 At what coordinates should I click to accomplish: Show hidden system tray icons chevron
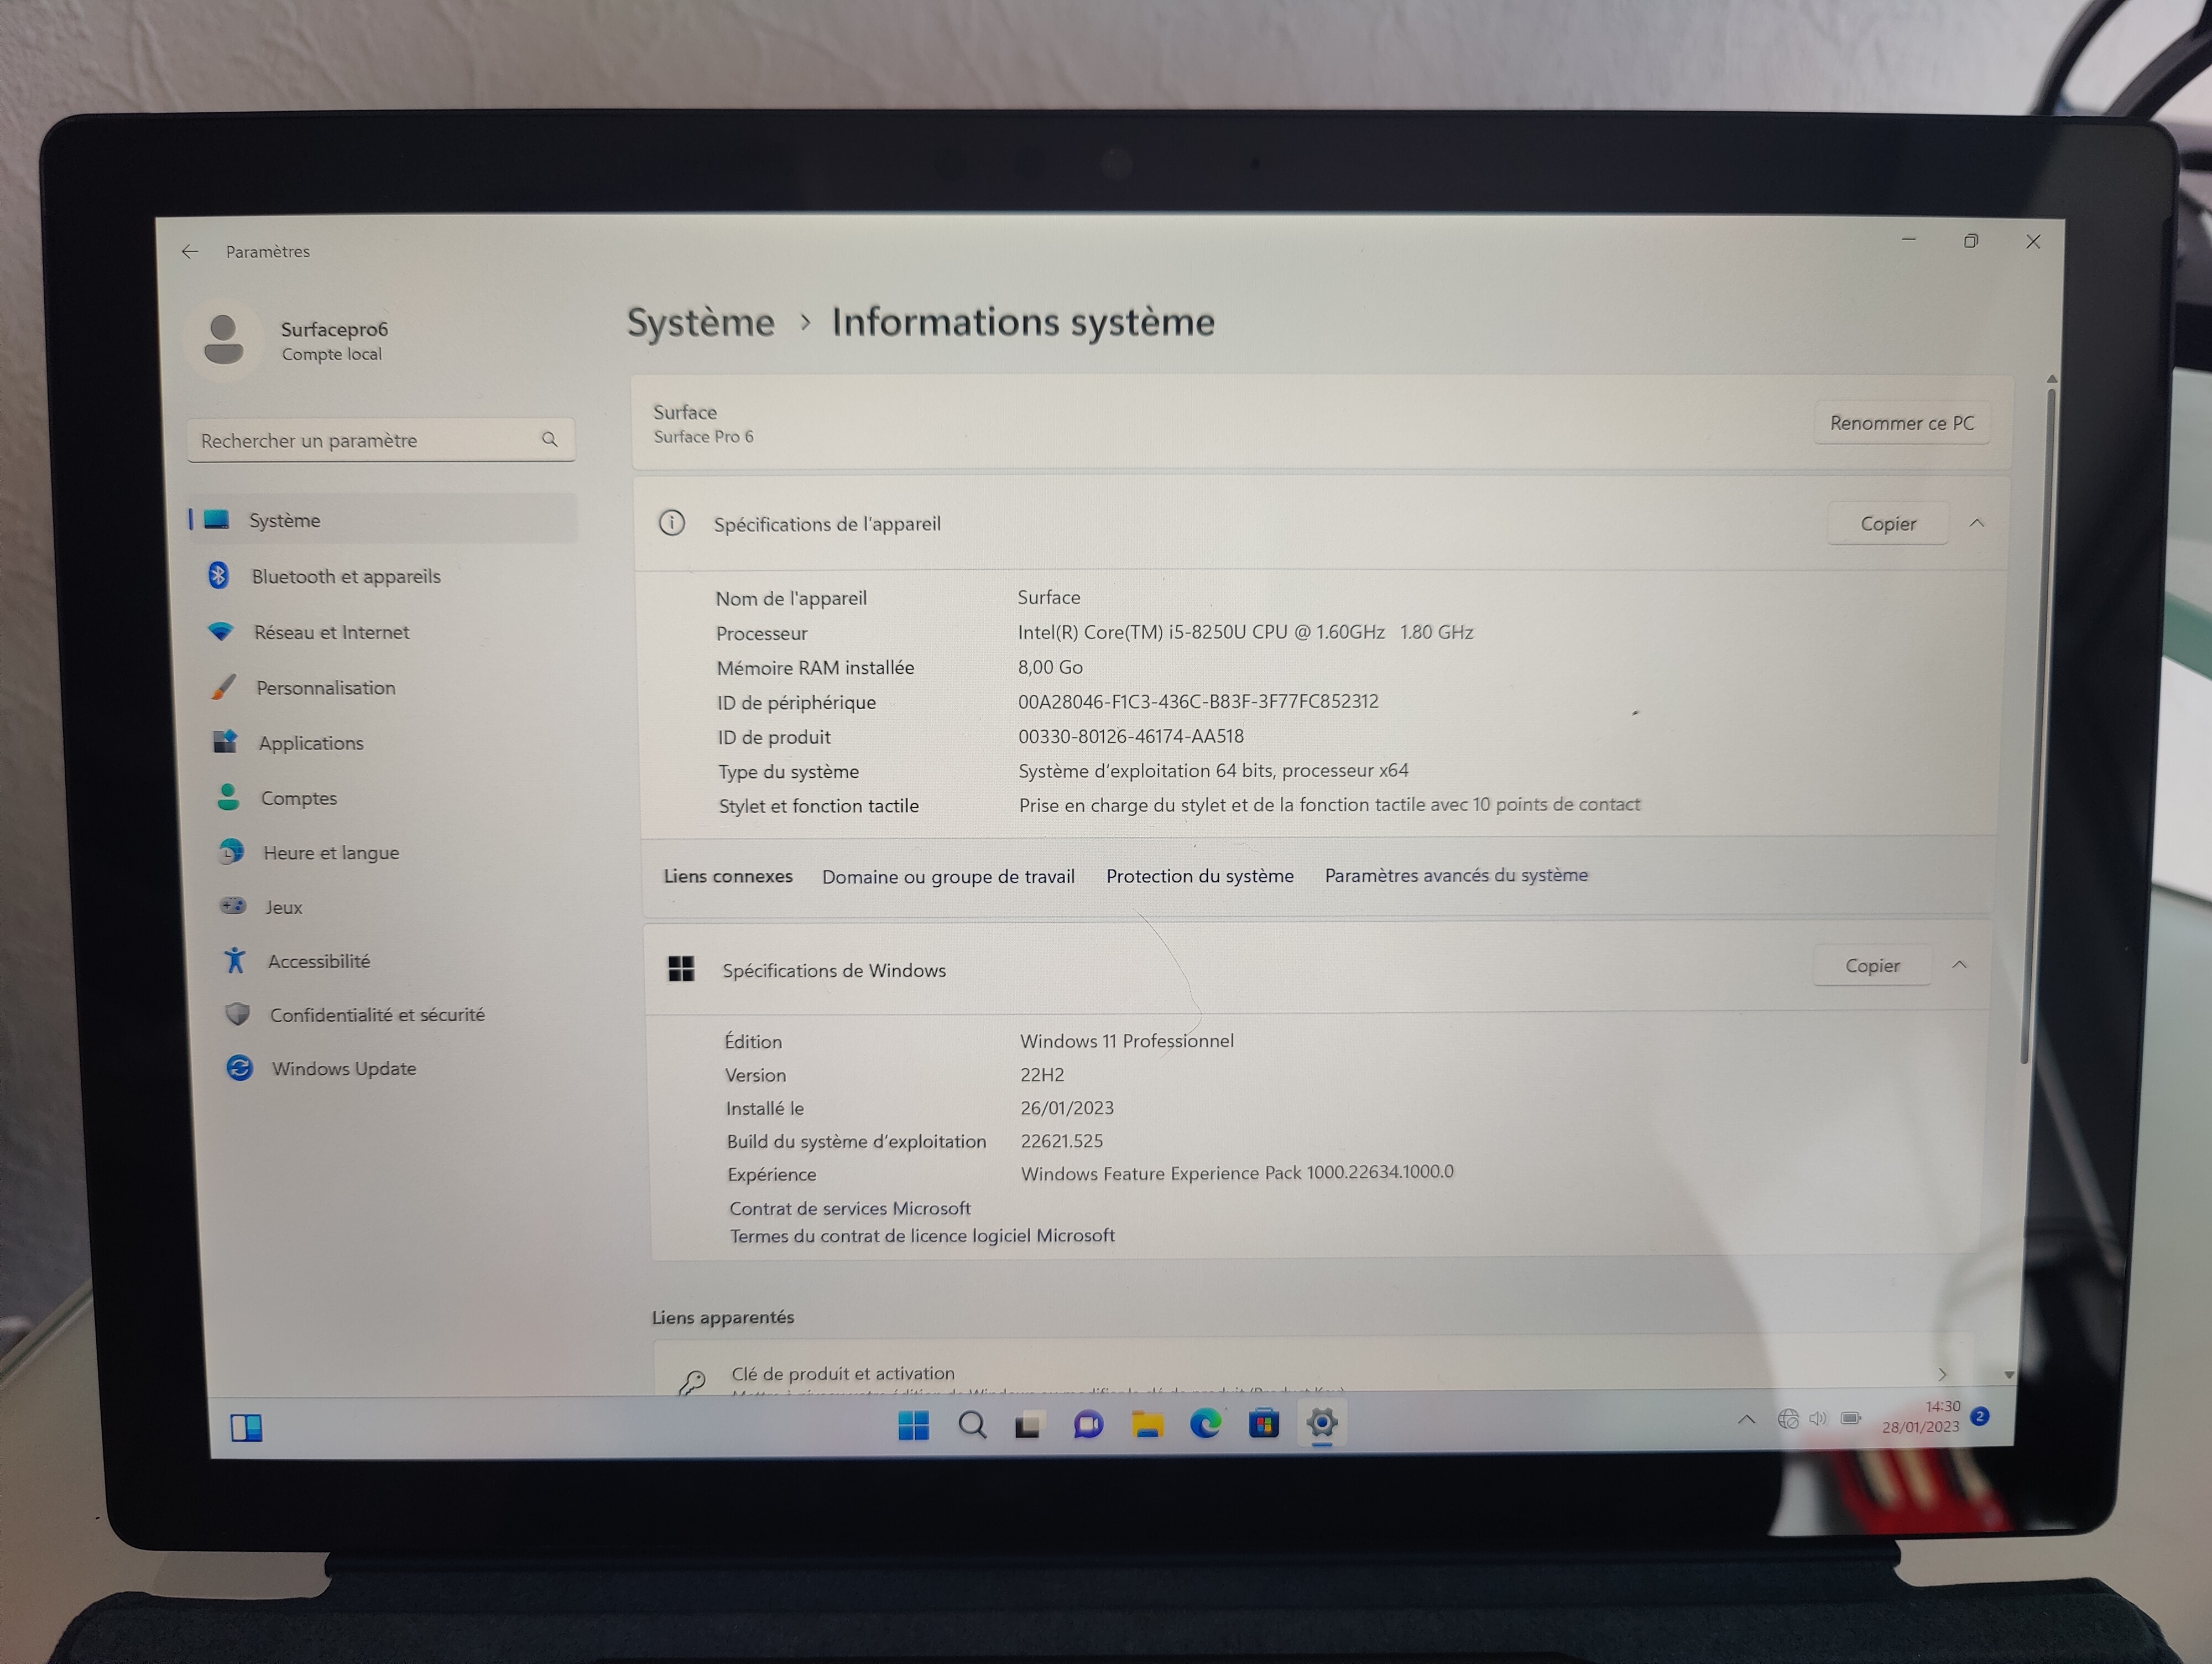1746,1419
